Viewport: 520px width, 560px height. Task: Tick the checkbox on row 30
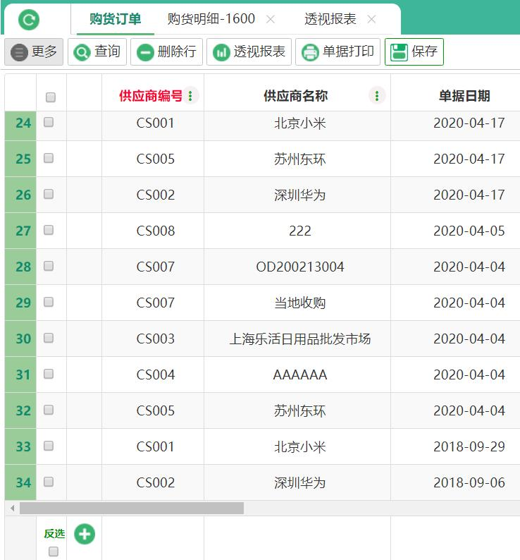coord(49,338)
